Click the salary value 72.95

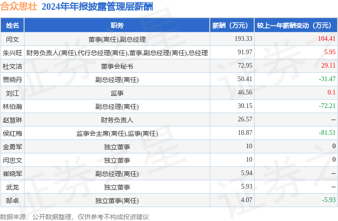(245, 65)
